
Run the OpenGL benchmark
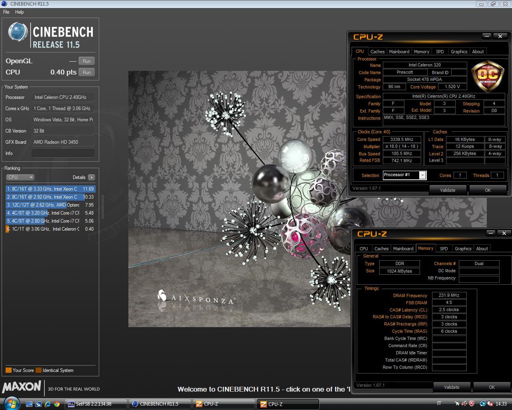tap(86, 61)
